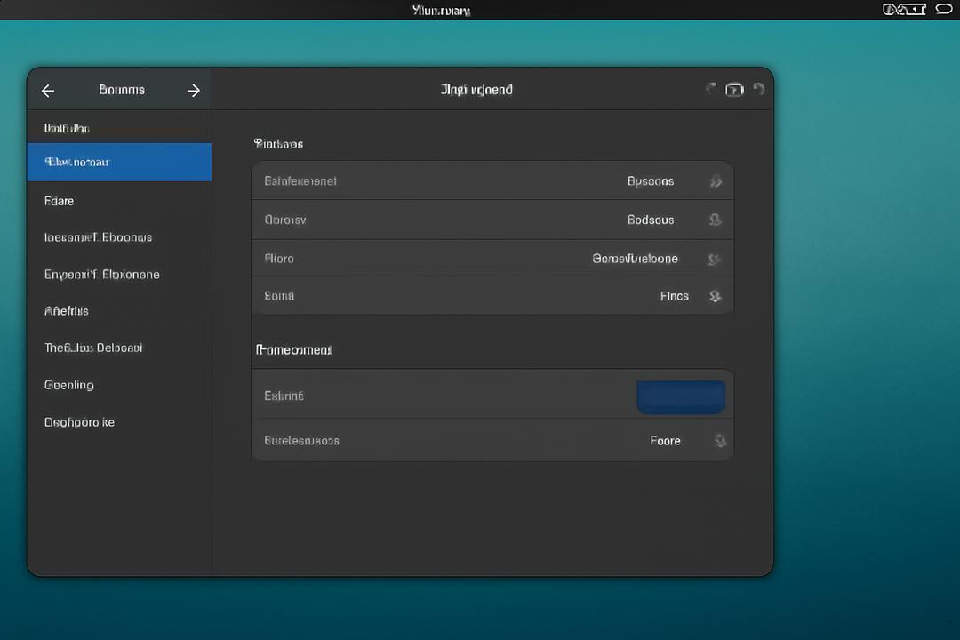The width and height of the screenshot is (960, 640).
Task: Select the highlighted blue sidebar item
Action: (x=119, y=163)
